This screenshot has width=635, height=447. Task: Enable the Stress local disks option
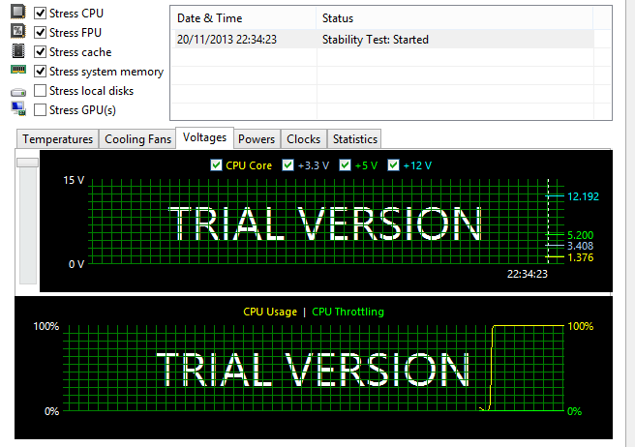point(40,91)
